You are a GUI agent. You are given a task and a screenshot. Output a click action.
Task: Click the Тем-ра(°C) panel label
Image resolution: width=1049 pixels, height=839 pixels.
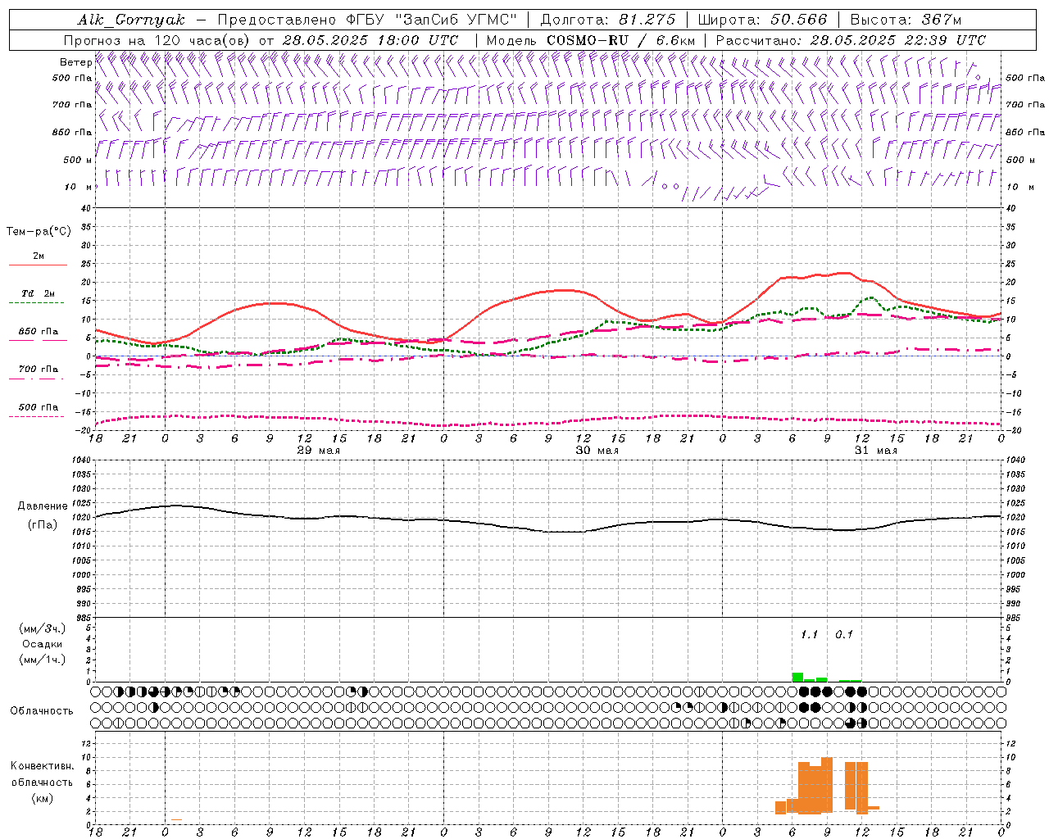pyautogui.click(x=39, y=232)
